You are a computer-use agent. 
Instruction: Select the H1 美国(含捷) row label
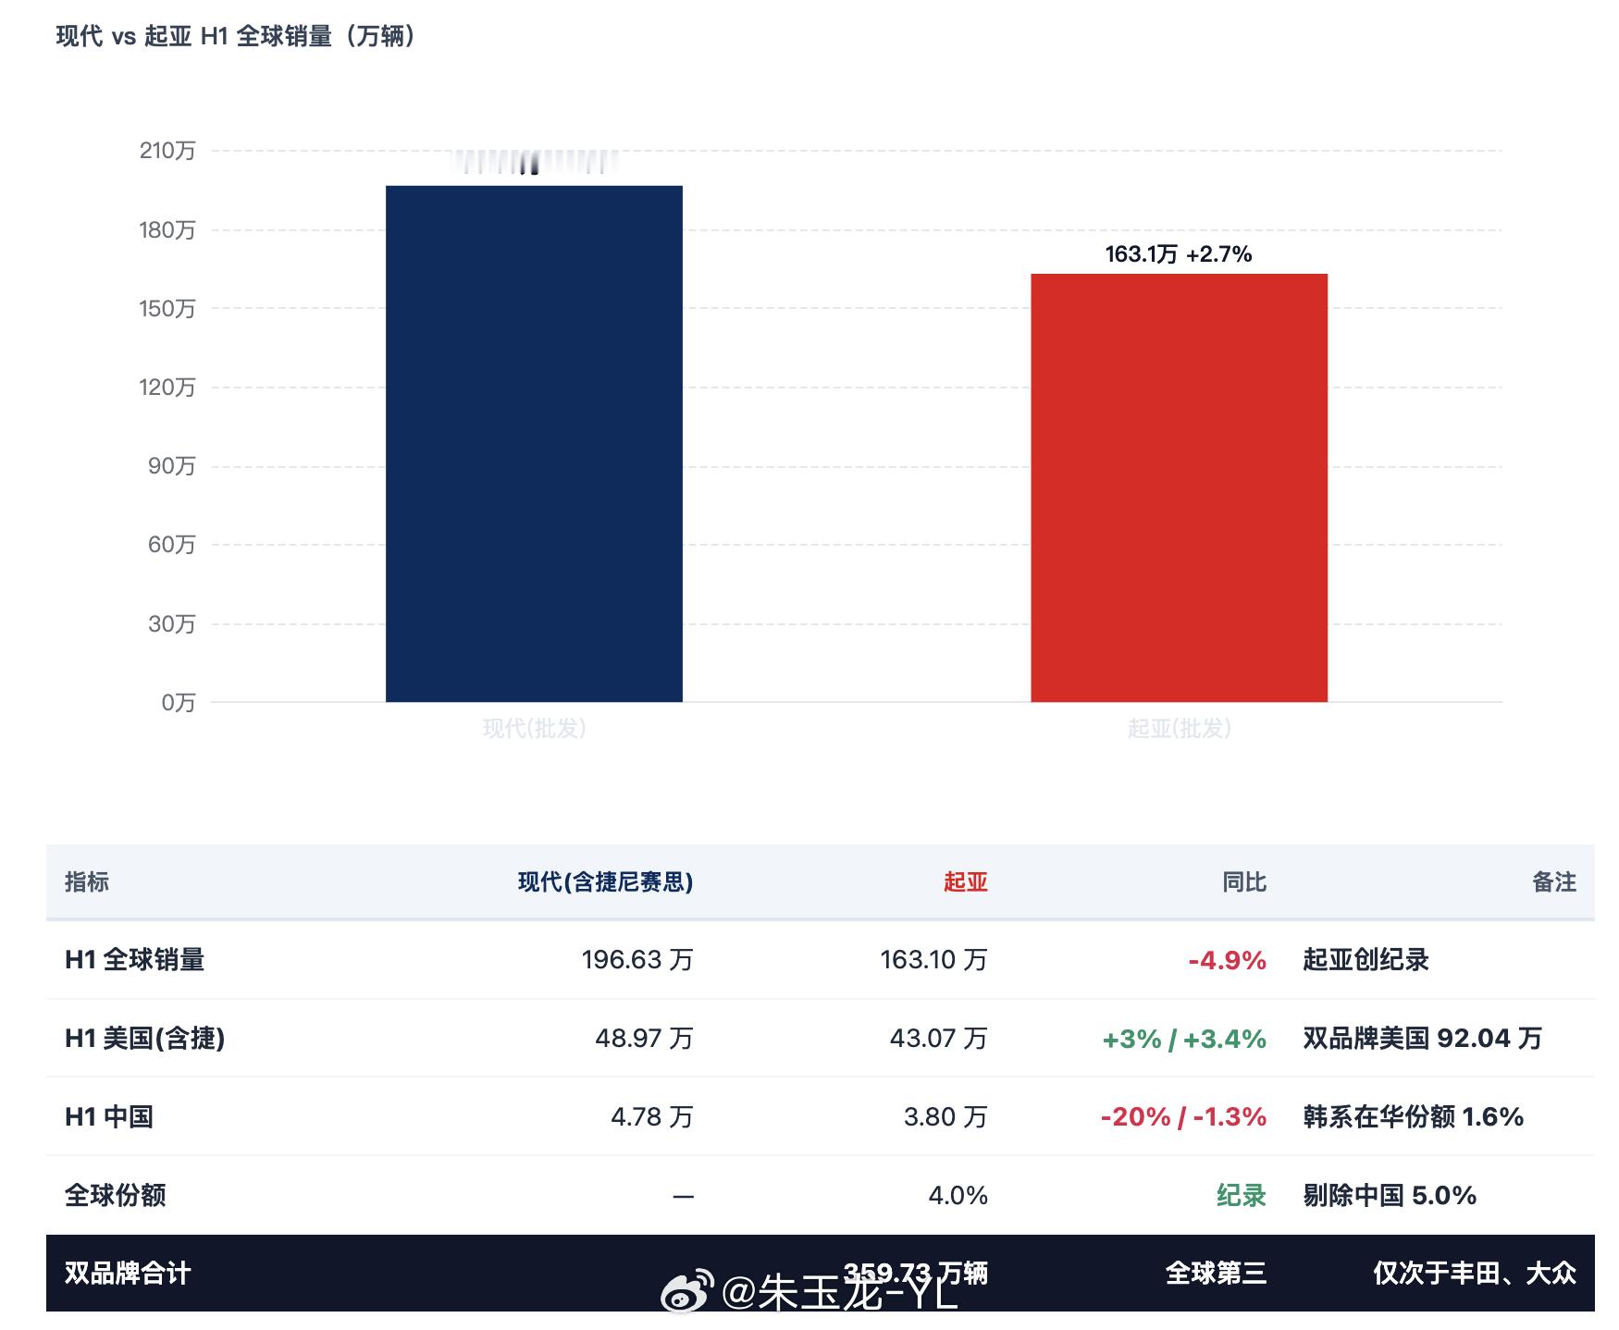point(145,1039)
